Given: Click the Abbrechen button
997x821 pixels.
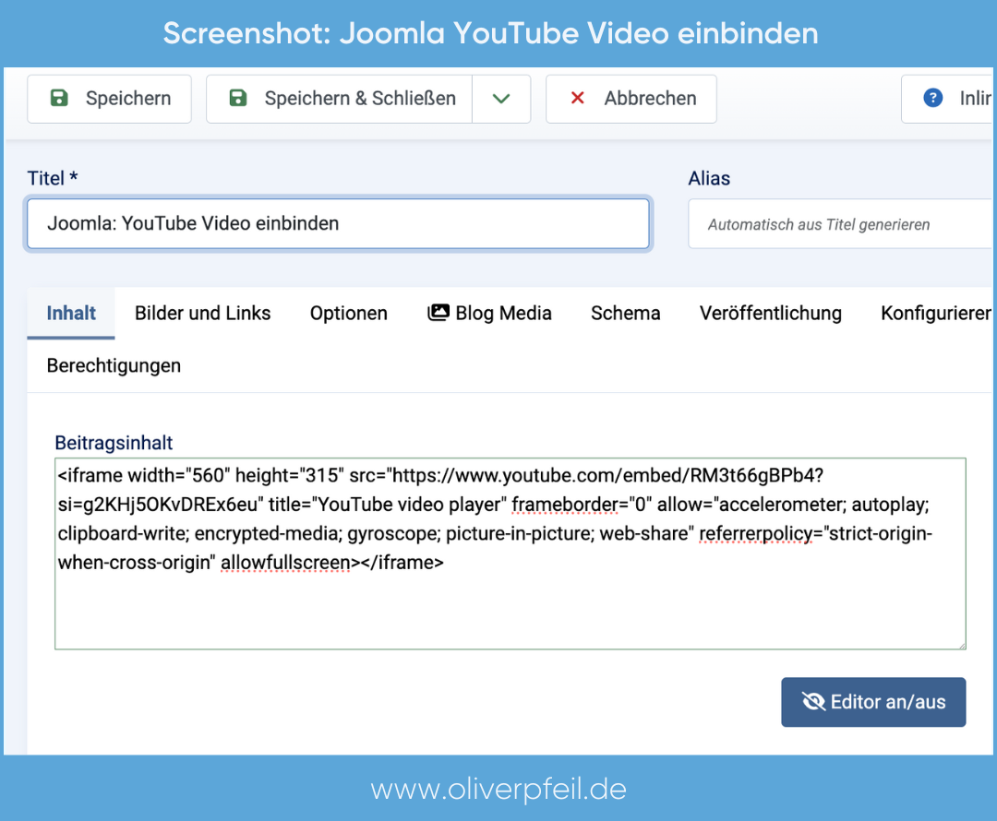Looking at the screenshot, I should 631,99.
